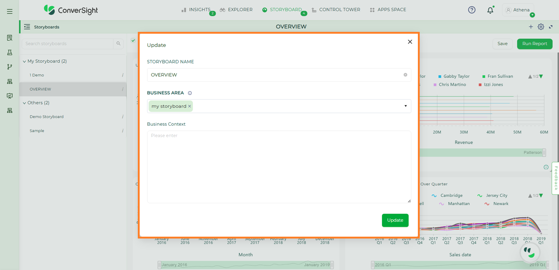Click the first left sidebar report icon
This screenshot has height=270, width=559.
pos(10,38)
